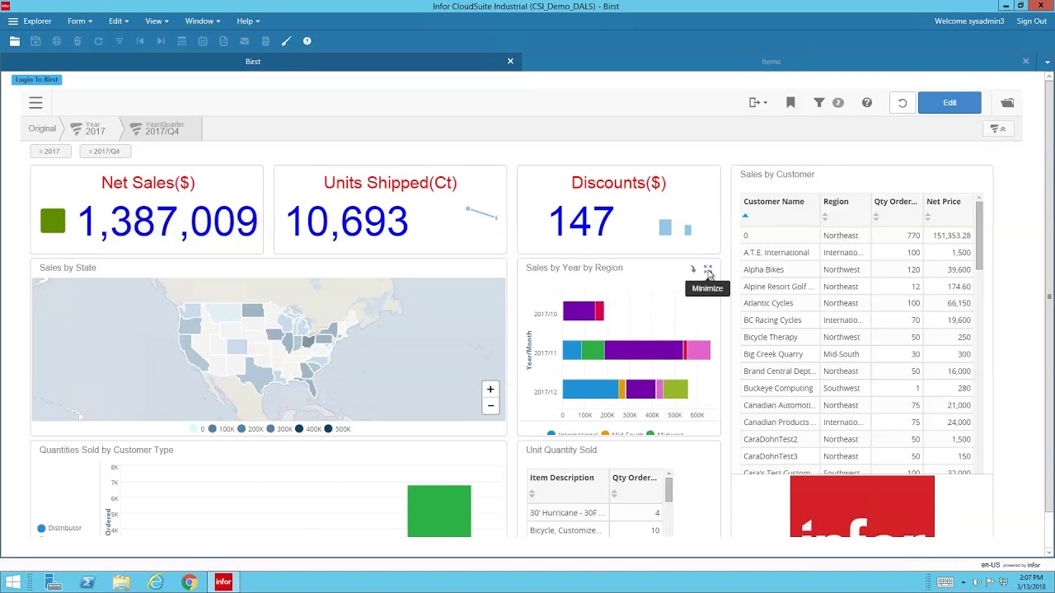This screenshot has width=1055, height=593.
Task: Remove the = 2017 filter chip
Action: 49,152
